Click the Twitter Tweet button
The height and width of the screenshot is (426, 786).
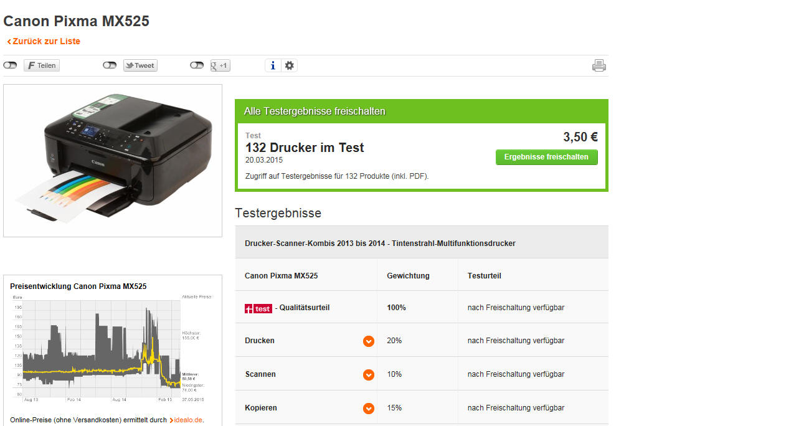pos(140,65)
